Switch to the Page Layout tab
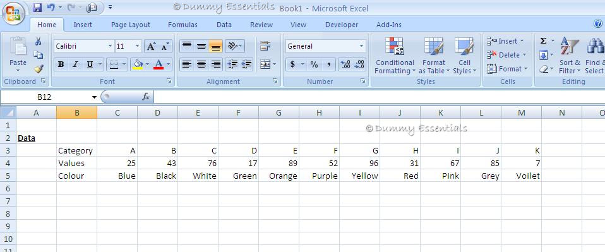 [131, 25]
